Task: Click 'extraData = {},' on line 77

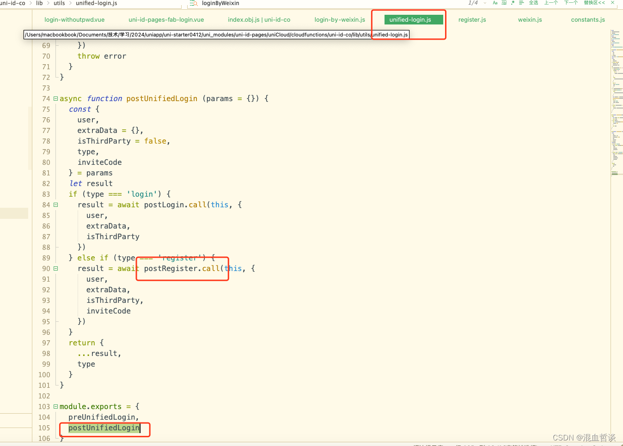Action: tap(110, 130)
